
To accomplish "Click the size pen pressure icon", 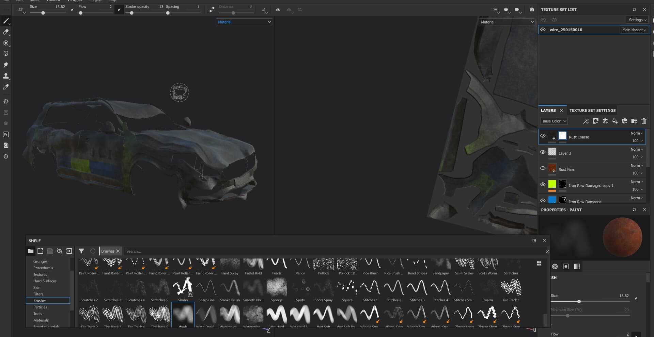I will [72, 10].
